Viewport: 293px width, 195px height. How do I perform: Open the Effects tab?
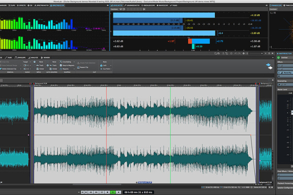pyautogui.click(x=21, y=5)
